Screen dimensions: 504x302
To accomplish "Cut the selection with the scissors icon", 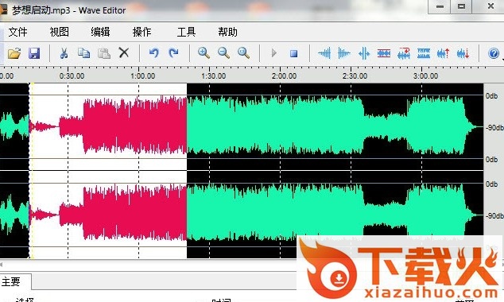I will pyautogui.click(x=64, y=53).
